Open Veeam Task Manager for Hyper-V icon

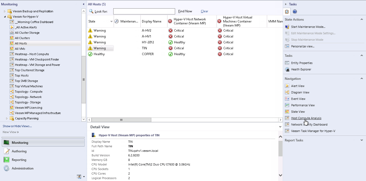287,131
